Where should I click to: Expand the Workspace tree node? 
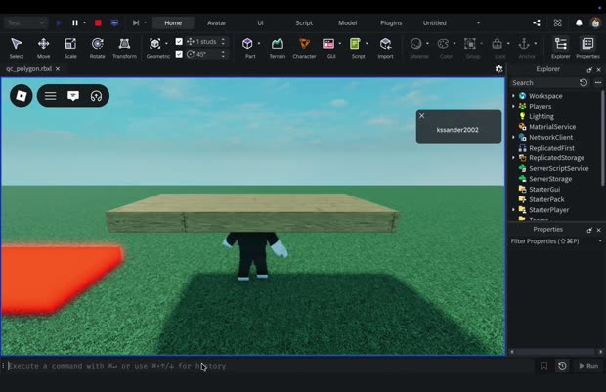coord(513,96)
